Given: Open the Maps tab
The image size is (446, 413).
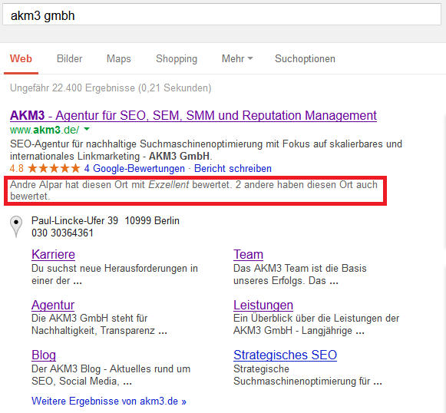Looking at the screenshot, I should pos(119,59).
